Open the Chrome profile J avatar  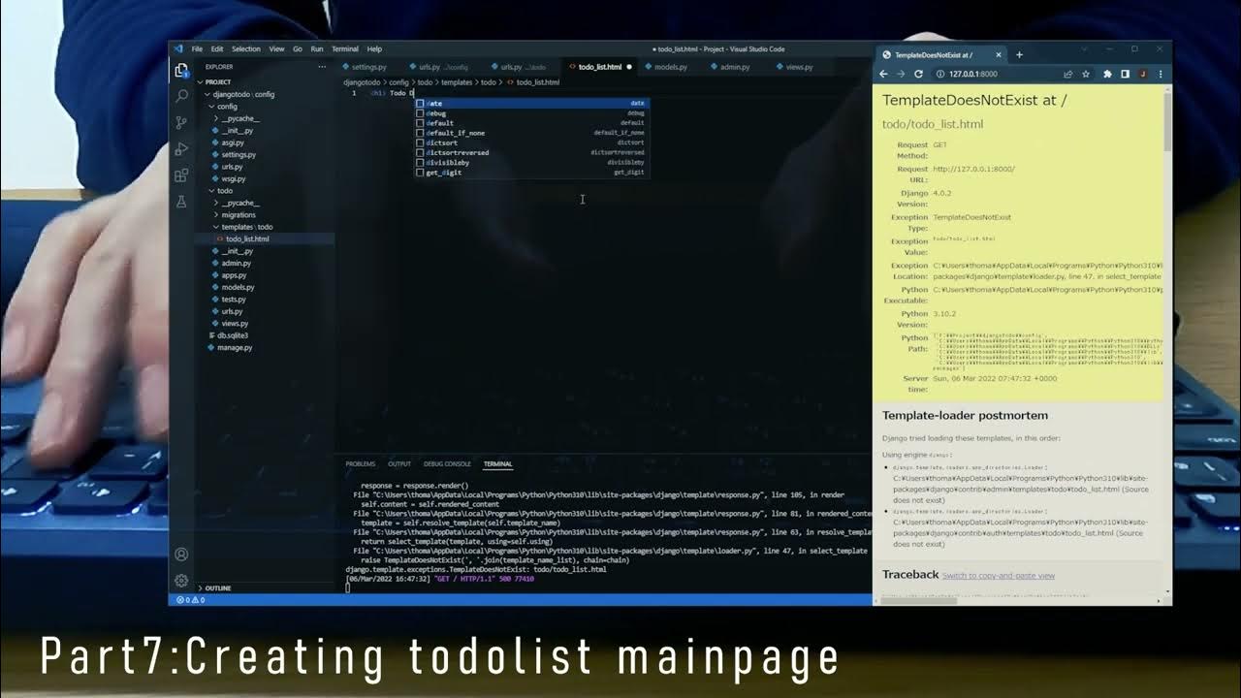(1142, 74)
